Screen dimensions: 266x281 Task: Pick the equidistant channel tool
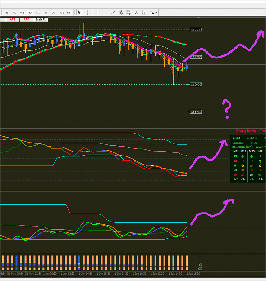pos(120,13)
